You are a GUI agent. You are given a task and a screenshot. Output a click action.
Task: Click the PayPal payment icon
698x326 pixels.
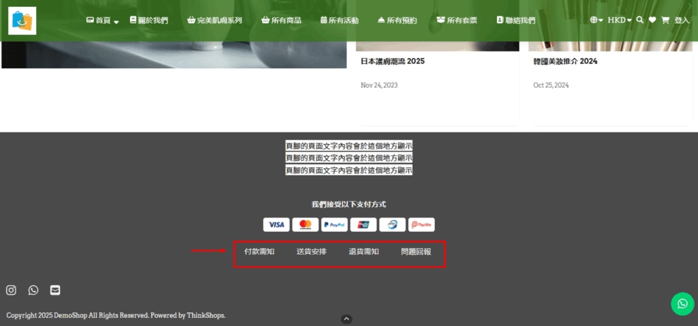coord(334,224)
